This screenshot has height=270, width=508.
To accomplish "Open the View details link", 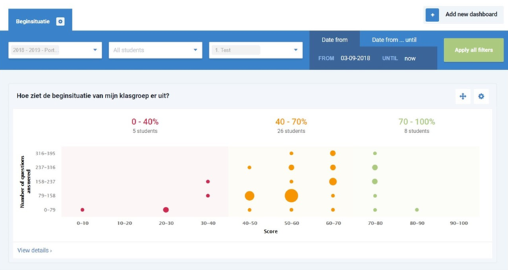I will [34, 251].
